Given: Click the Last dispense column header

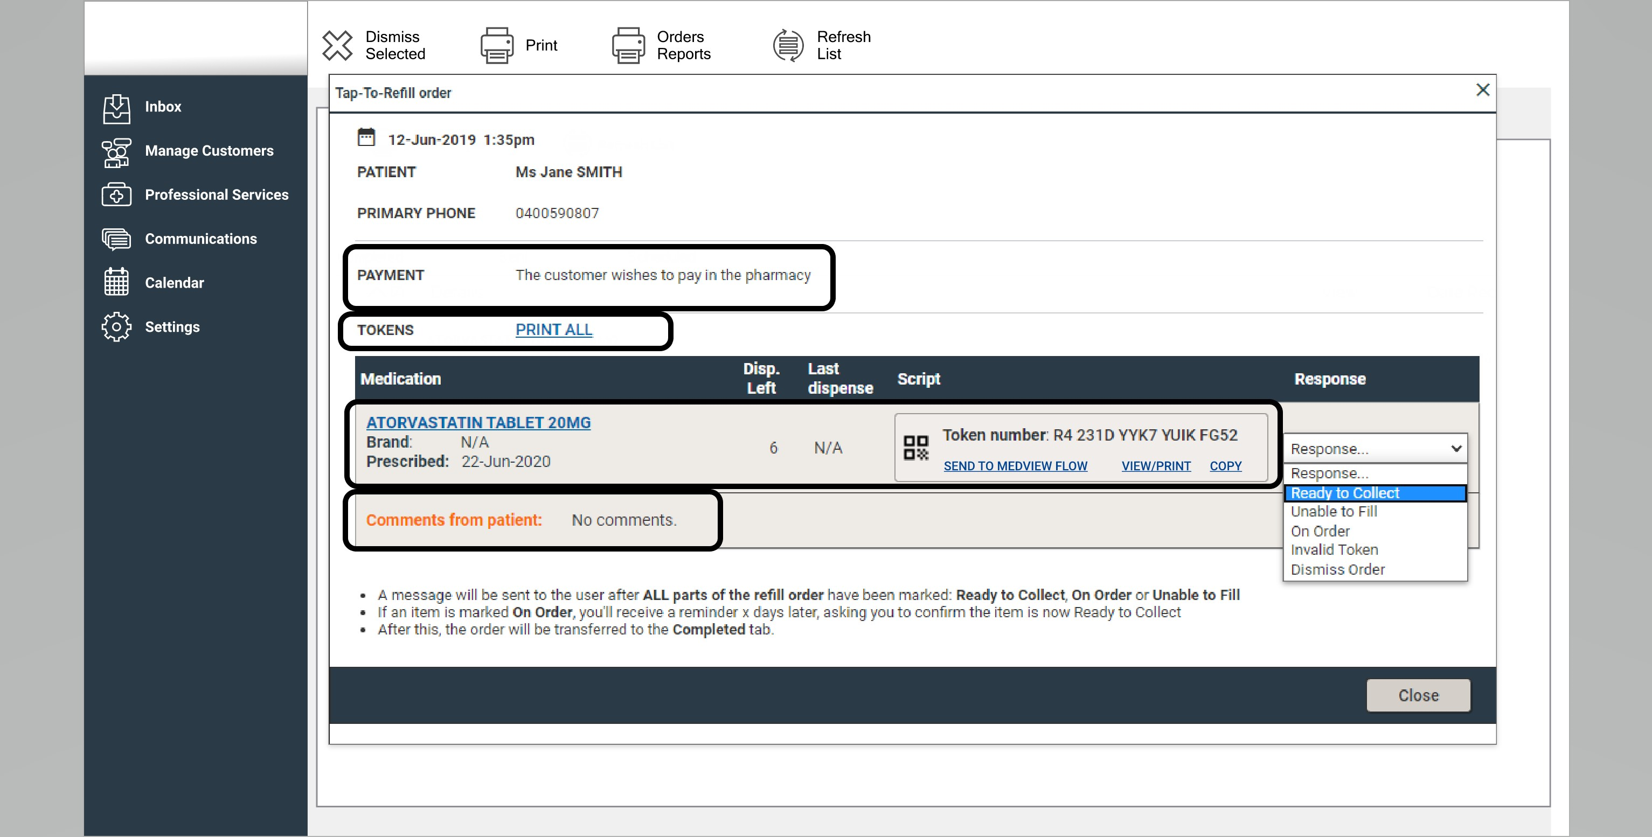Looking at the screenshot, I should pos(840,379).
